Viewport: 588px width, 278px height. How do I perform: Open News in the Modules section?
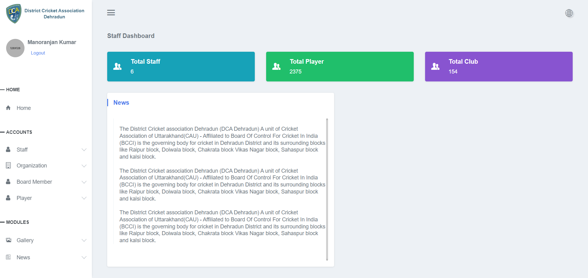[23, 257]
